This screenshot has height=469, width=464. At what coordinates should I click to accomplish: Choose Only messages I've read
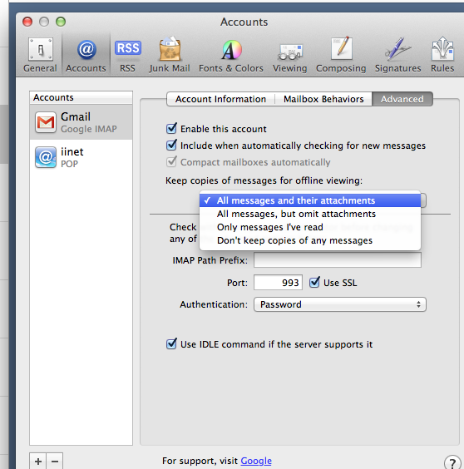(310, 227)
